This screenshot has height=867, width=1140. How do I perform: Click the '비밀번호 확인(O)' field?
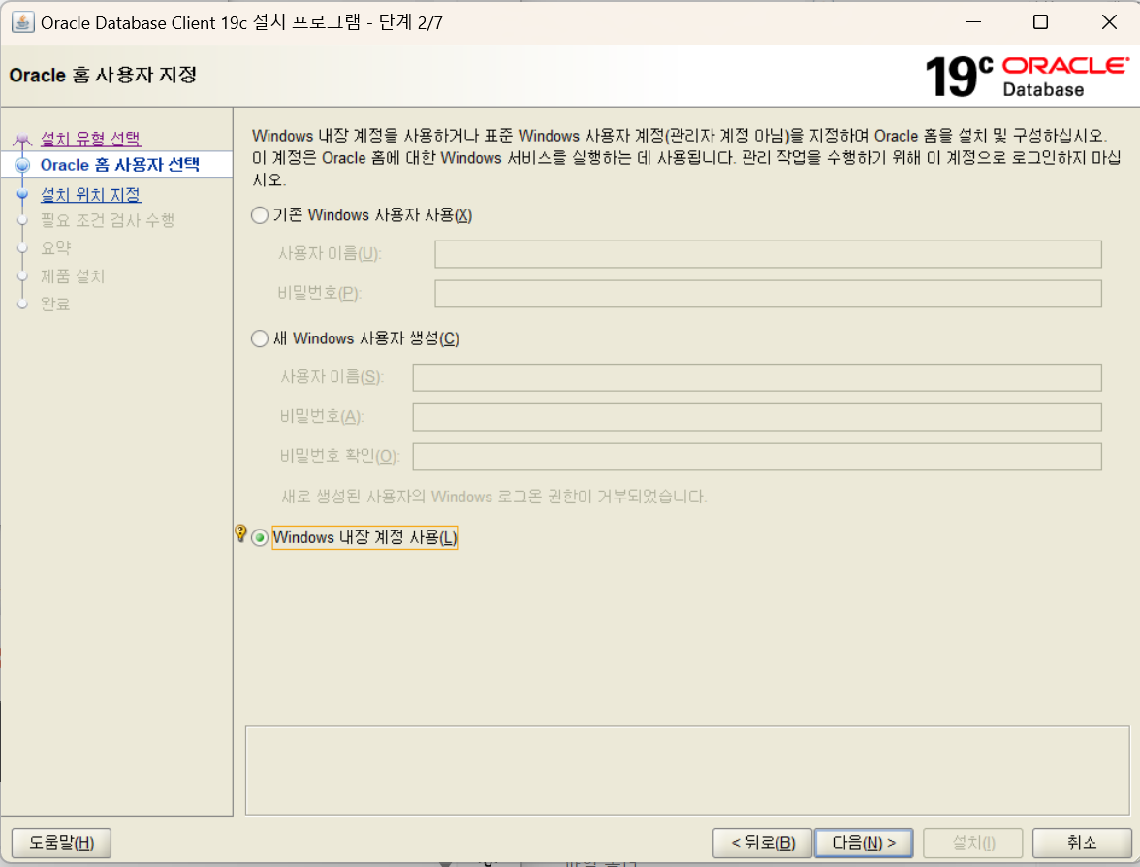tap(757, 457)
